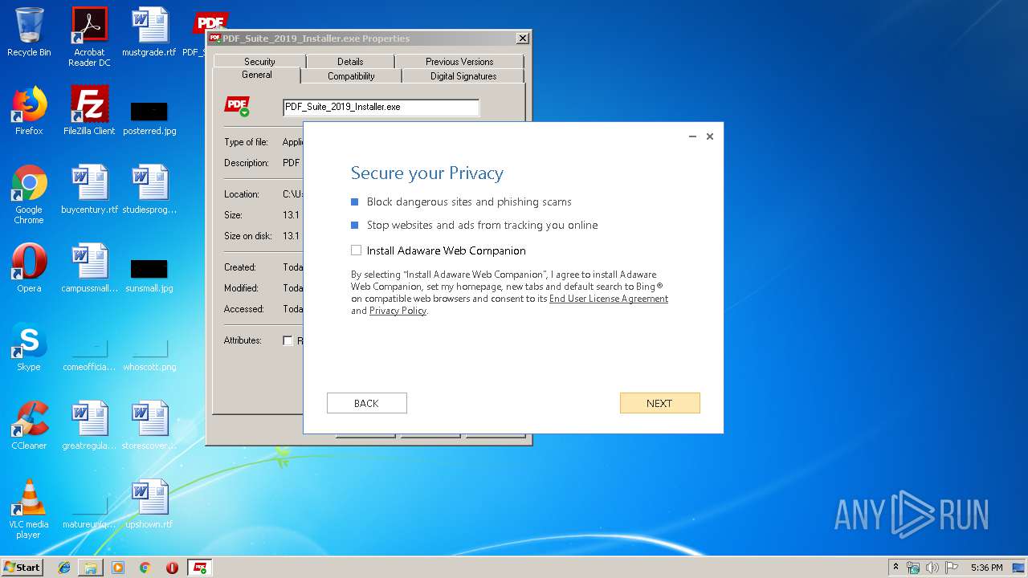The height and width of the screenshot is (578, 1028).
Task: Open Action Center flag icon
Action: pos(951,568)
